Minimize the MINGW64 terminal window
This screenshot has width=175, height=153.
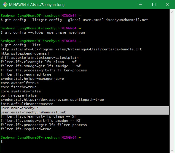point(140,5)
